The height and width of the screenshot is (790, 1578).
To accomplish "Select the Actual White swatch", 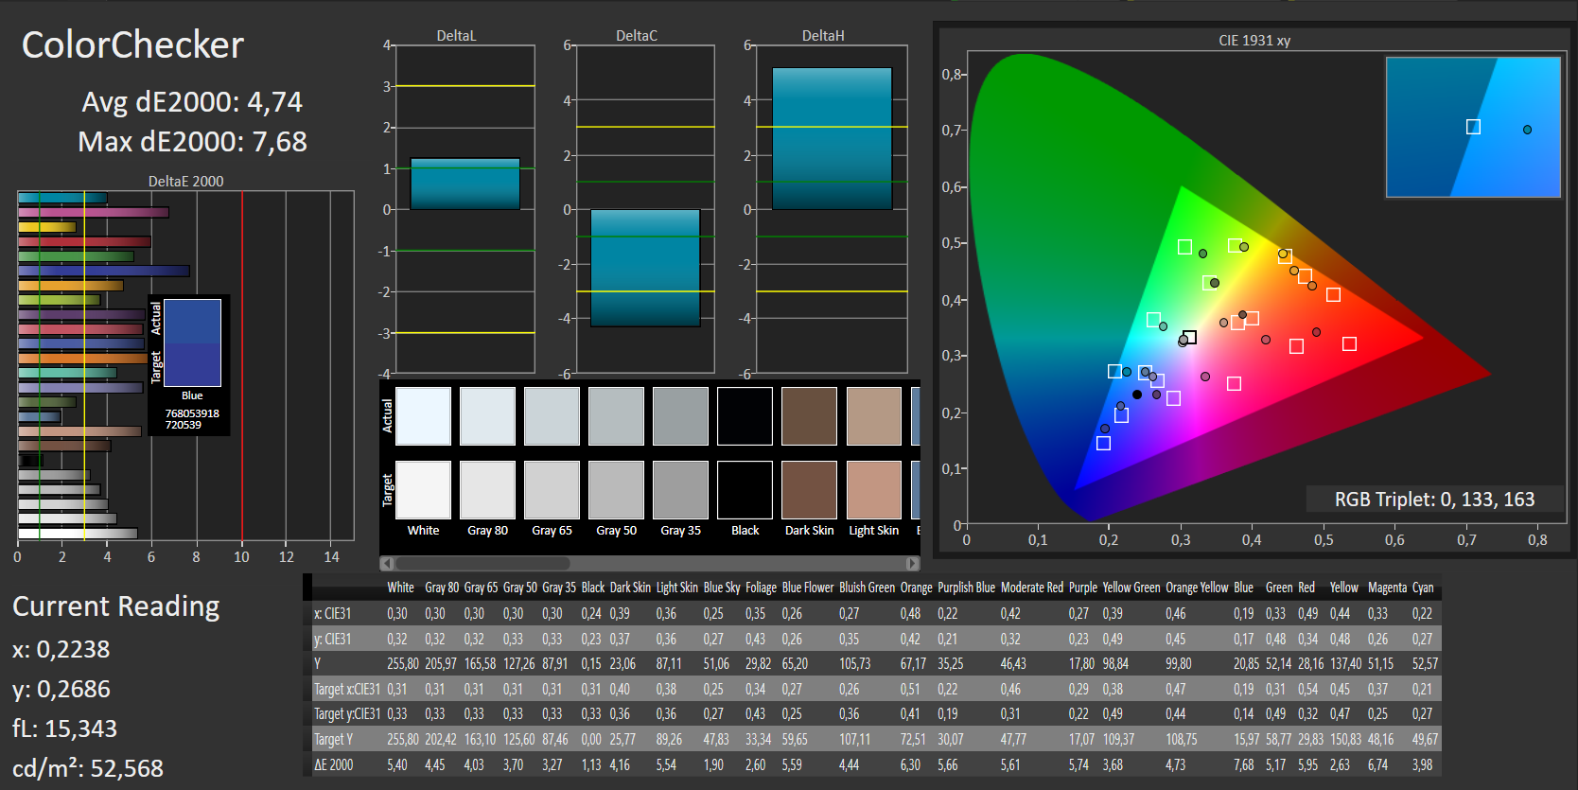I will [x=423, y=416].
